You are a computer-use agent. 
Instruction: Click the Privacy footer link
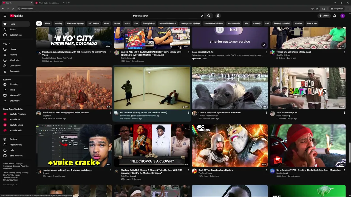(x=12, y=173)
